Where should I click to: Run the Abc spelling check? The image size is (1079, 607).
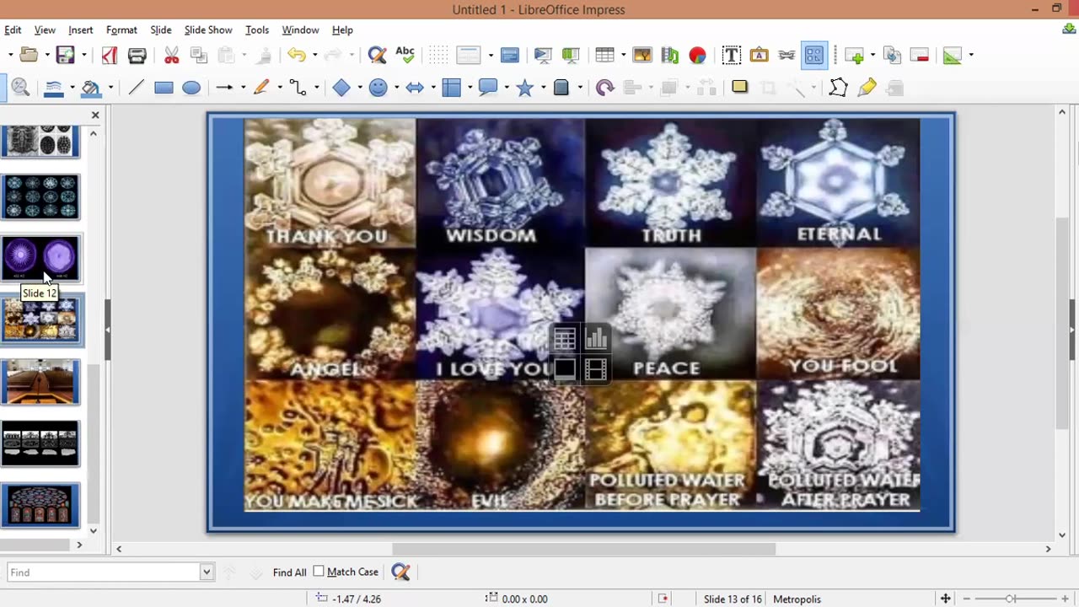pos(405,56)
